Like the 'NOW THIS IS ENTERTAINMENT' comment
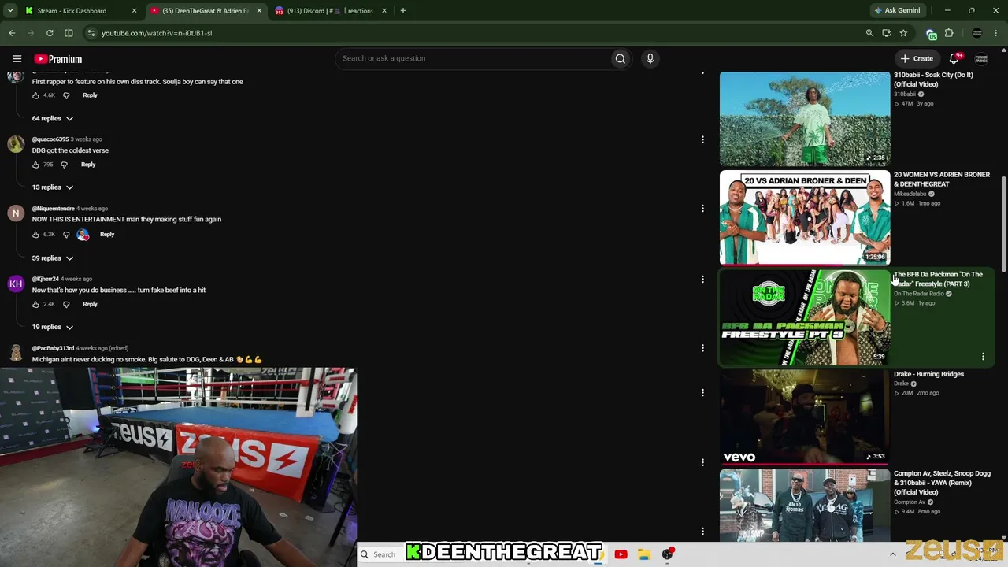1008x567 pixels. tap(35, 235)
